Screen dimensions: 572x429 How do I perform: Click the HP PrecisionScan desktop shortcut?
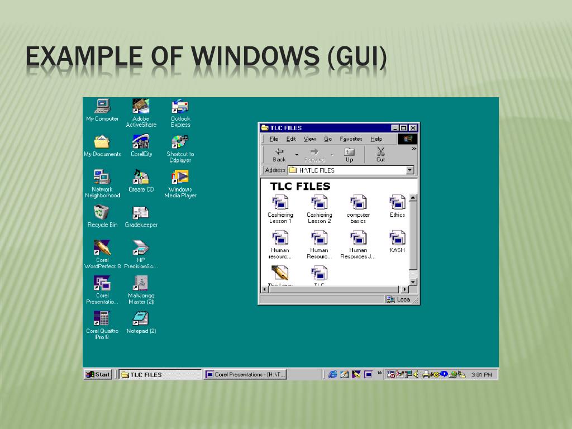click(x=141, y=255)
